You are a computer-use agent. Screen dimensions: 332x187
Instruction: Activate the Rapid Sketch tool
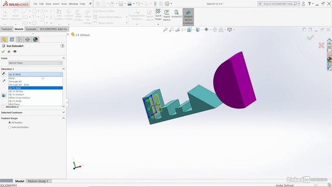(167, 15)
